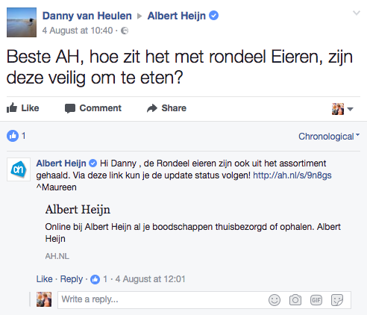Click Reply under Albert Heijn's comment

tap(72, 279)
